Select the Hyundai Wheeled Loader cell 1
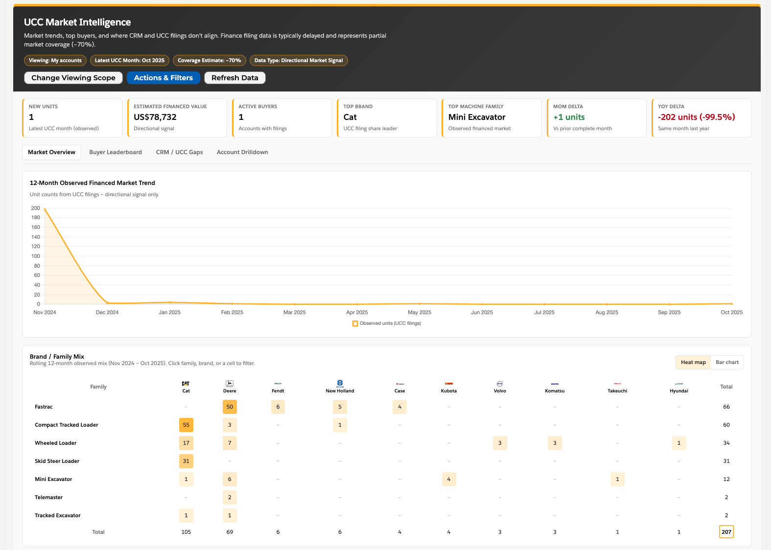 pos(679,443)
